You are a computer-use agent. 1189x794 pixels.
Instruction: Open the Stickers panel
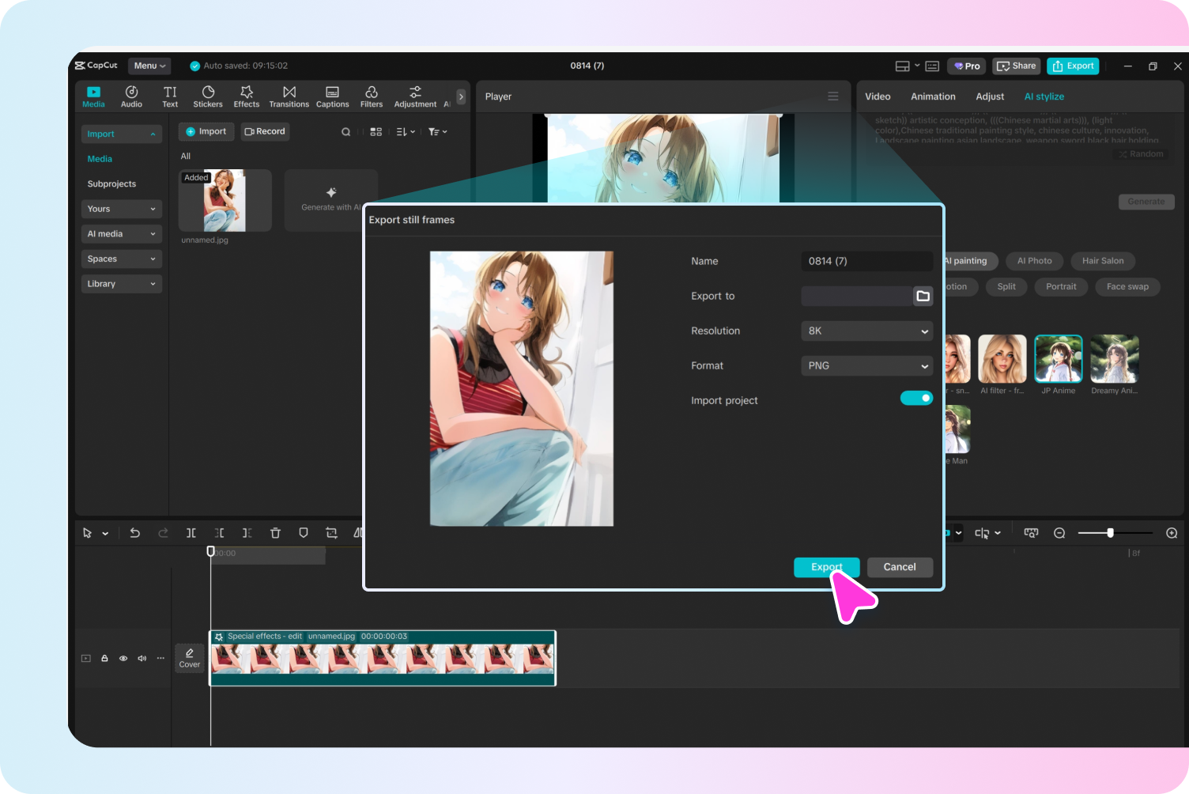click(x=208, y=96)
